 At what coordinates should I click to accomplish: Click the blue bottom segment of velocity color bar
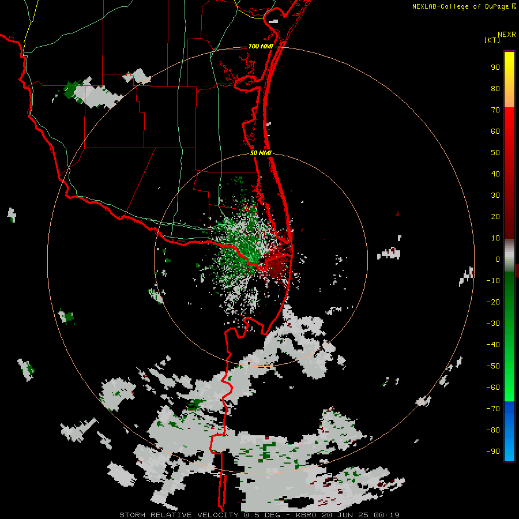(x=509, y=431)
